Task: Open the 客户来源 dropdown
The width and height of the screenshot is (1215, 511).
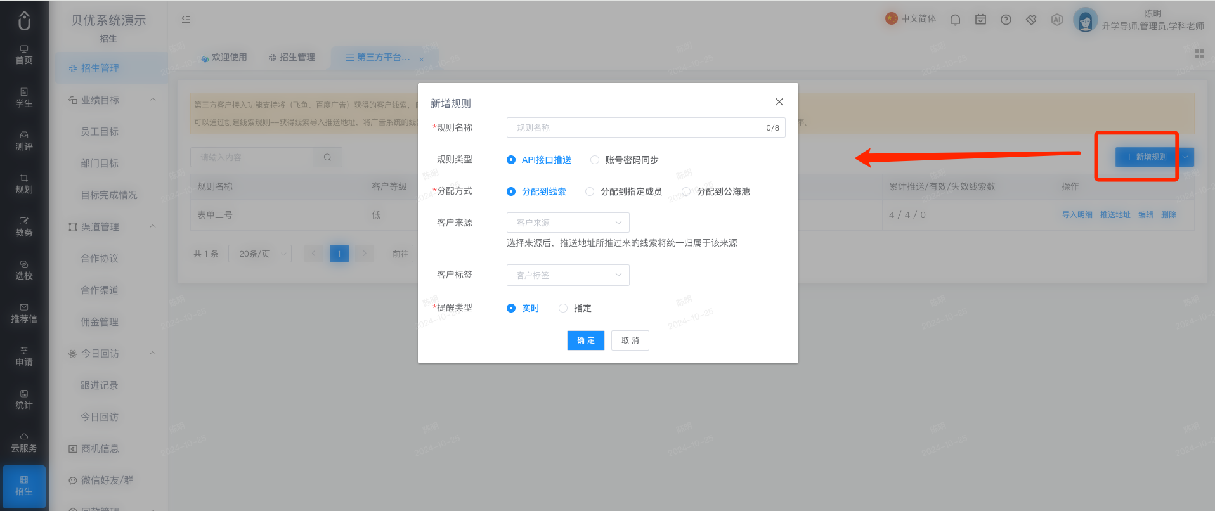Action: pos(568,223)
